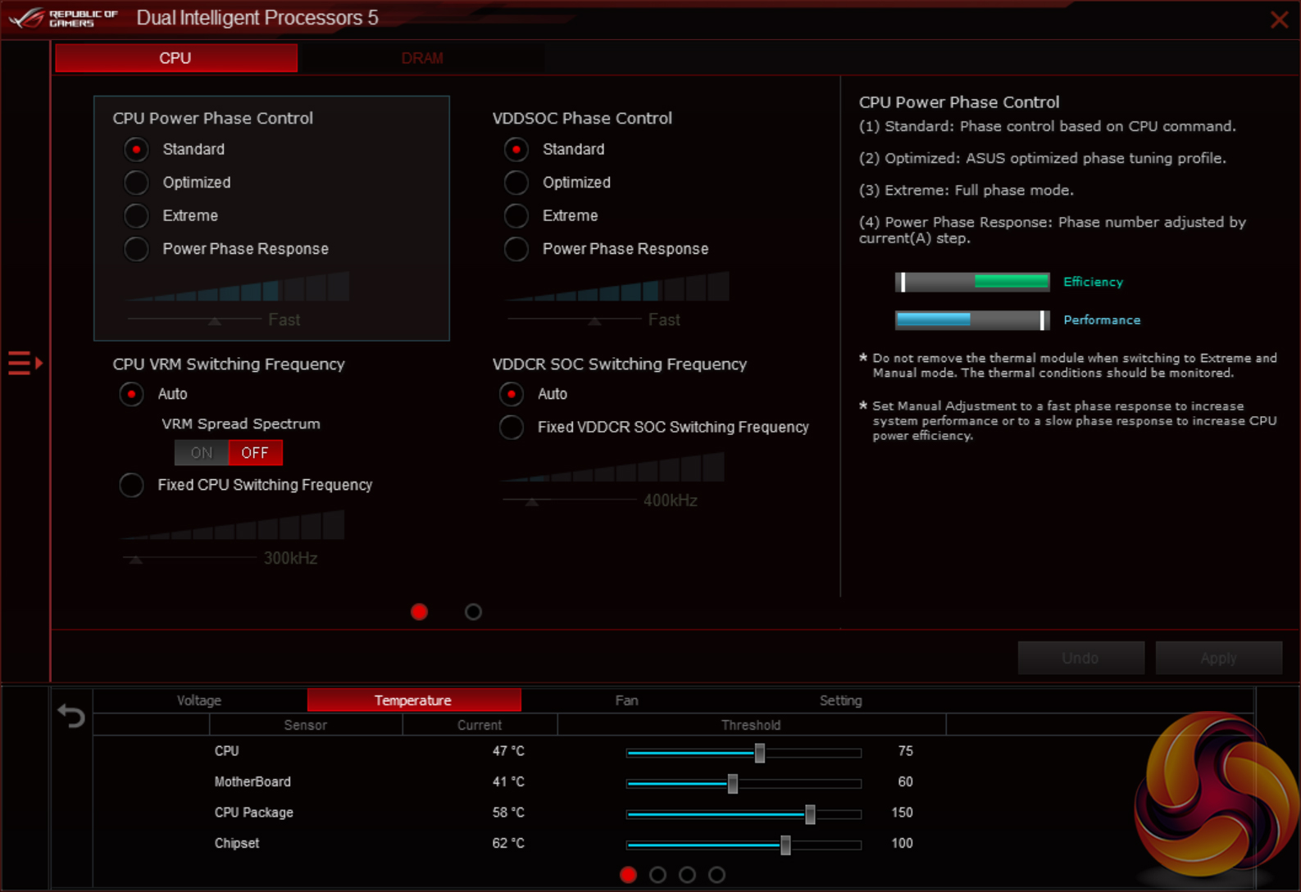Expand the left sidebar menu arrow
Screen dimensions: 1301x892
(25, 362)
